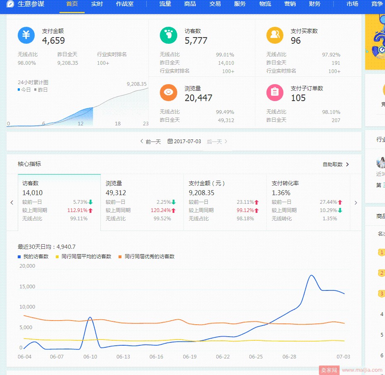385x375 pixels.
Task: Switch to the 实时 tab
Action: pos(97,4)
